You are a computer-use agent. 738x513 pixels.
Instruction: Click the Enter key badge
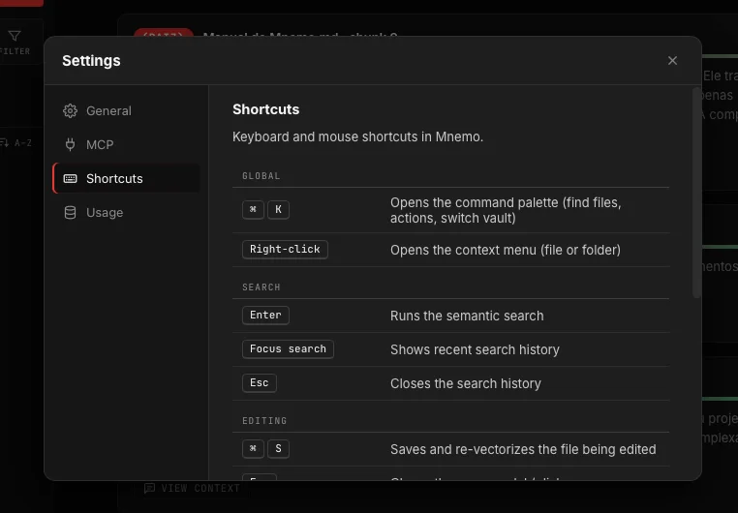[x=265, y=315]
